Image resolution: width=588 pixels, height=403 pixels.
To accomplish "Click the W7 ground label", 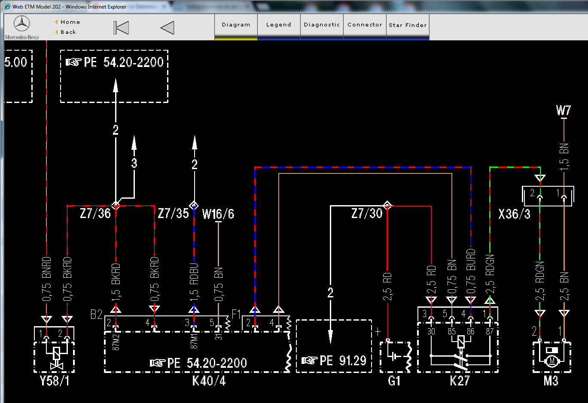I will pyautogui.click(x=564, y=110).
